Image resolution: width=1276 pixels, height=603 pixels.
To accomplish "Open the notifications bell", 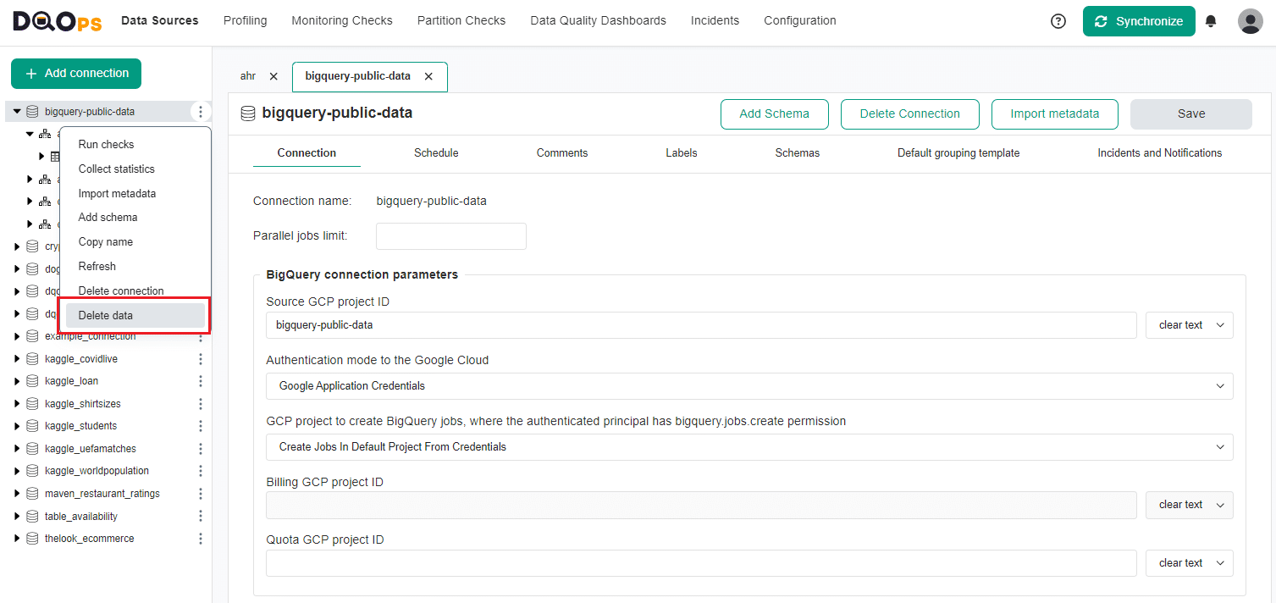I will 1211,21.
